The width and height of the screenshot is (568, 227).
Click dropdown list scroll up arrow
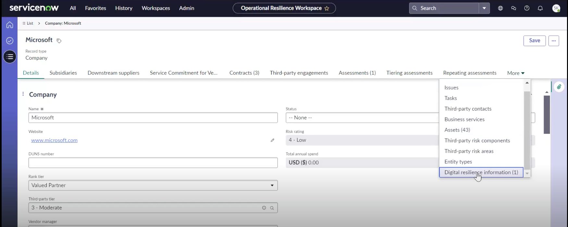pyautogui.click(x=527, y=83)
